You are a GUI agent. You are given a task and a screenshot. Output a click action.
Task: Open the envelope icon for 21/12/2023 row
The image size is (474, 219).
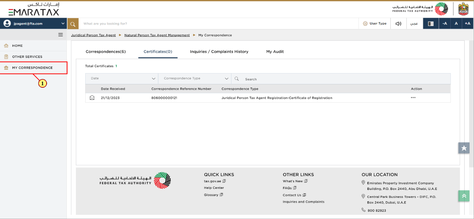click(x=92, y=98)
